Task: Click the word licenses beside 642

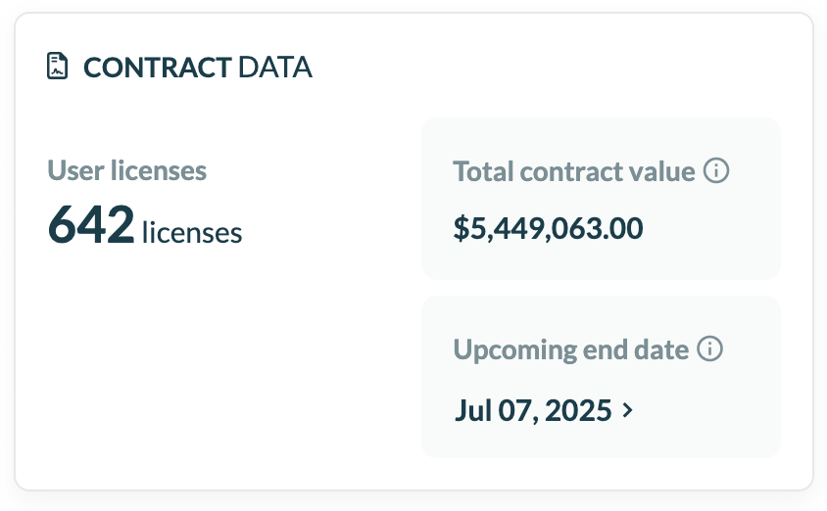Action: [192, 232]
